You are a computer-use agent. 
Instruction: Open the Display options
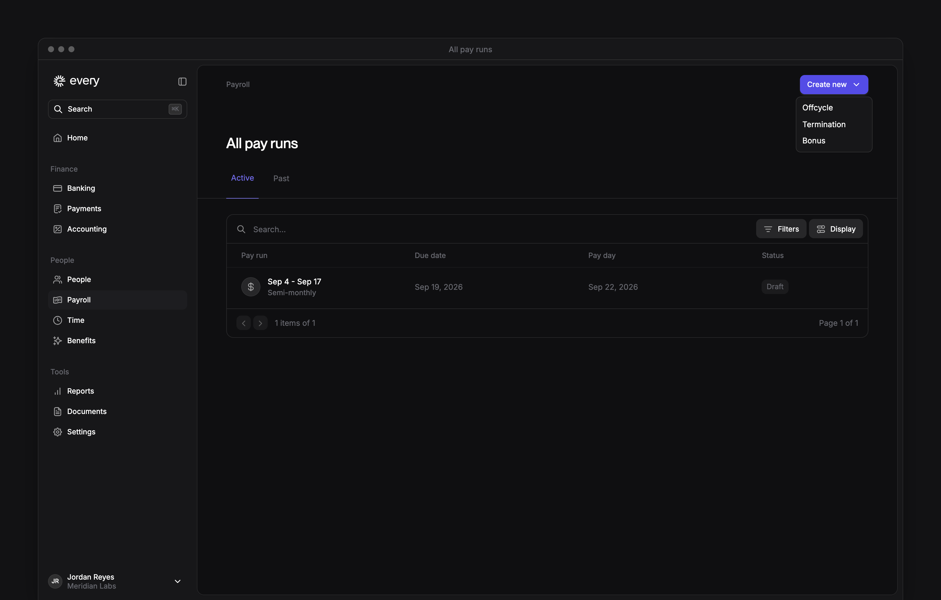tap(835, 229)
